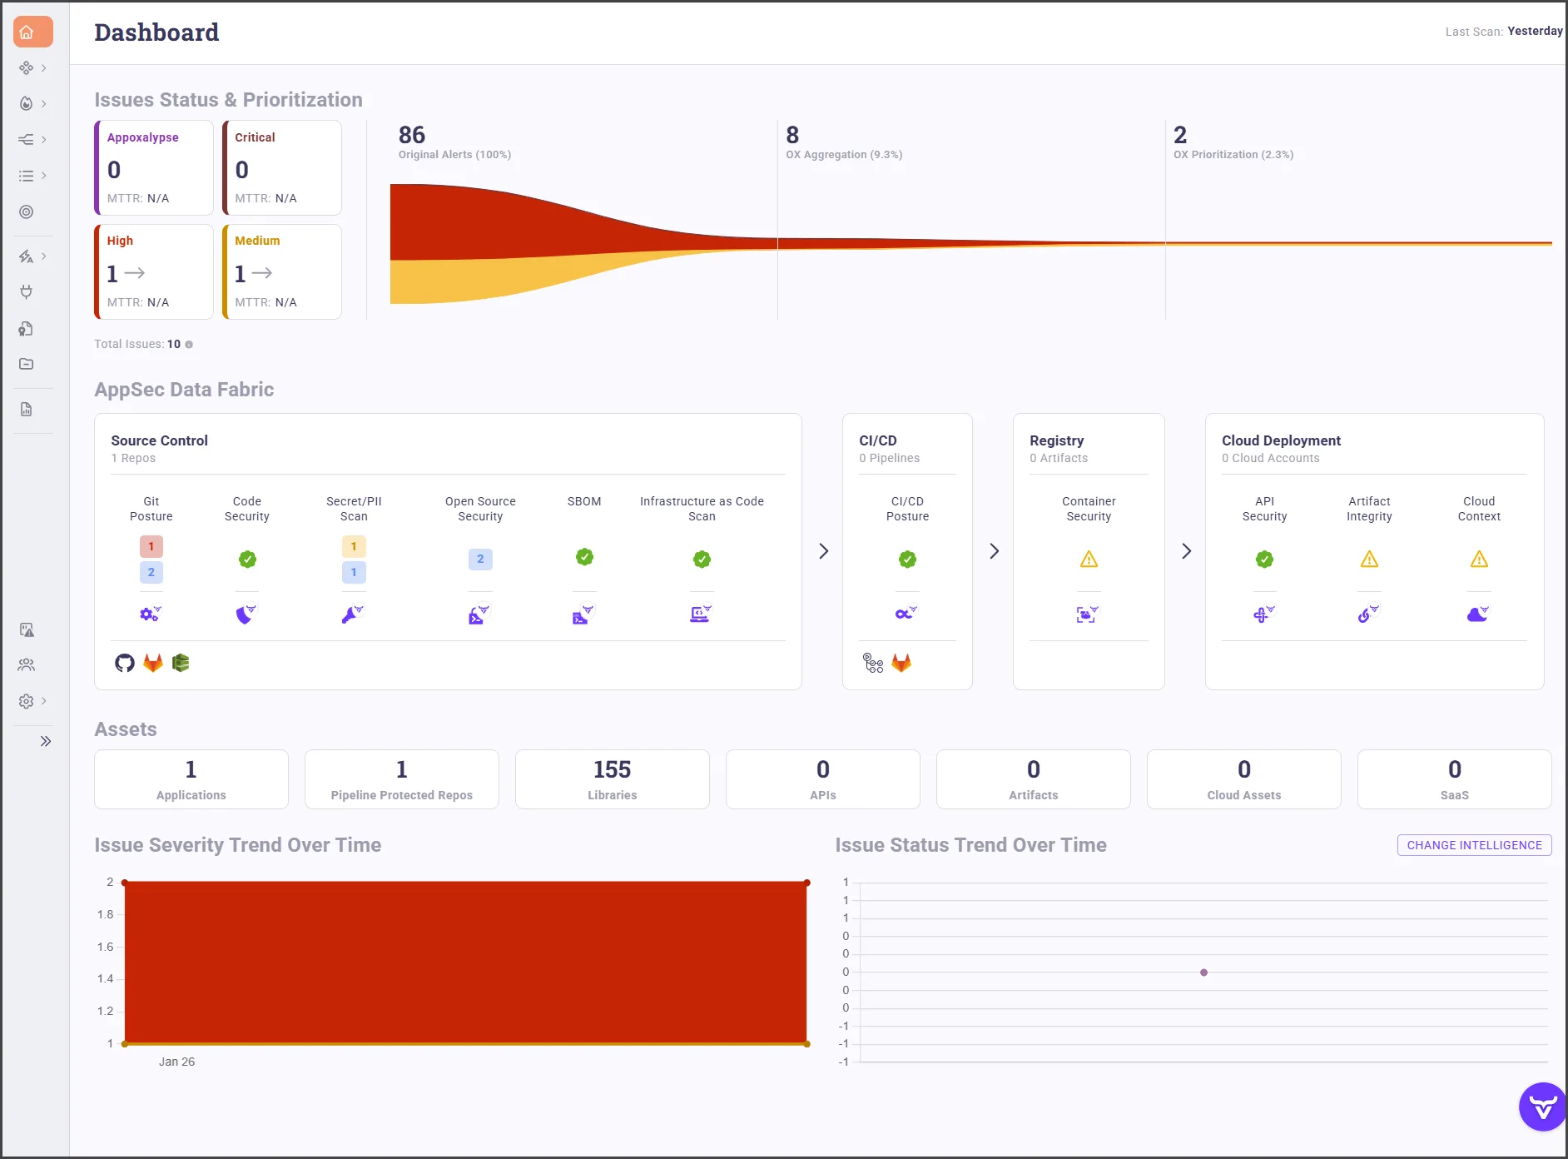Click the red Git Posture badge showing 1
This screenshot has width=1568, height=1159.
coord(151,546)
